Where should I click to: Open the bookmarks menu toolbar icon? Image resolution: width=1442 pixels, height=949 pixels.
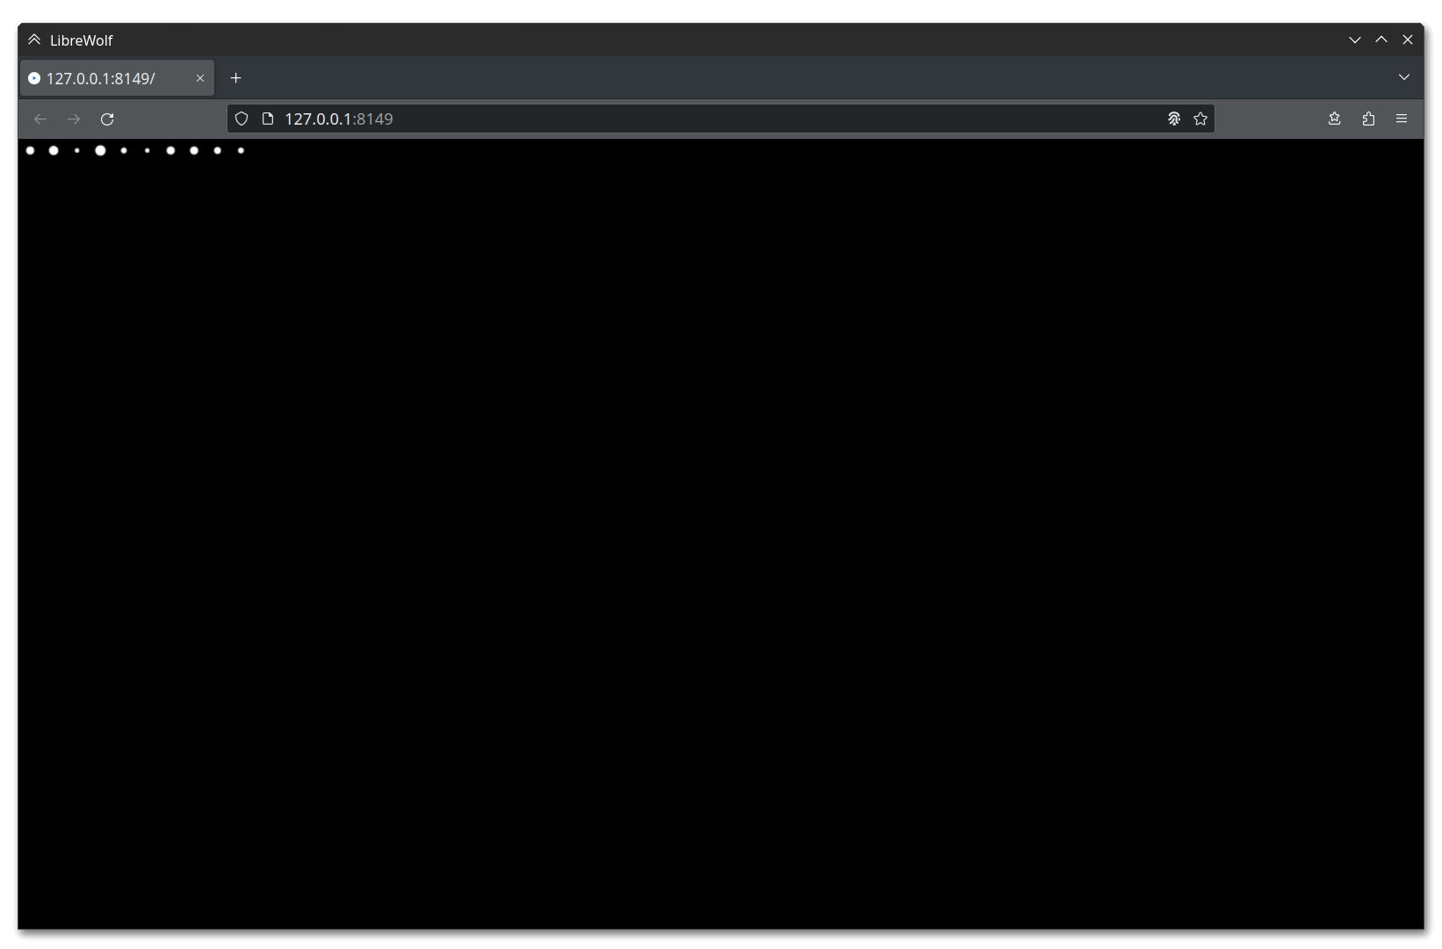(1334, 119)
